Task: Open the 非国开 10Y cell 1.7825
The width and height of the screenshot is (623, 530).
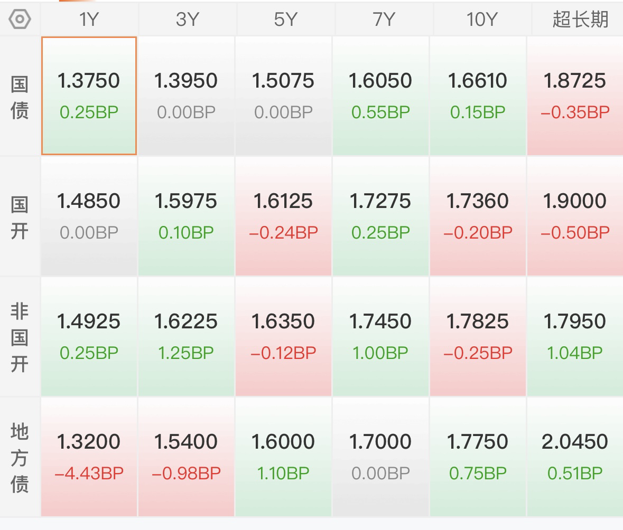Action: [478, 336]
